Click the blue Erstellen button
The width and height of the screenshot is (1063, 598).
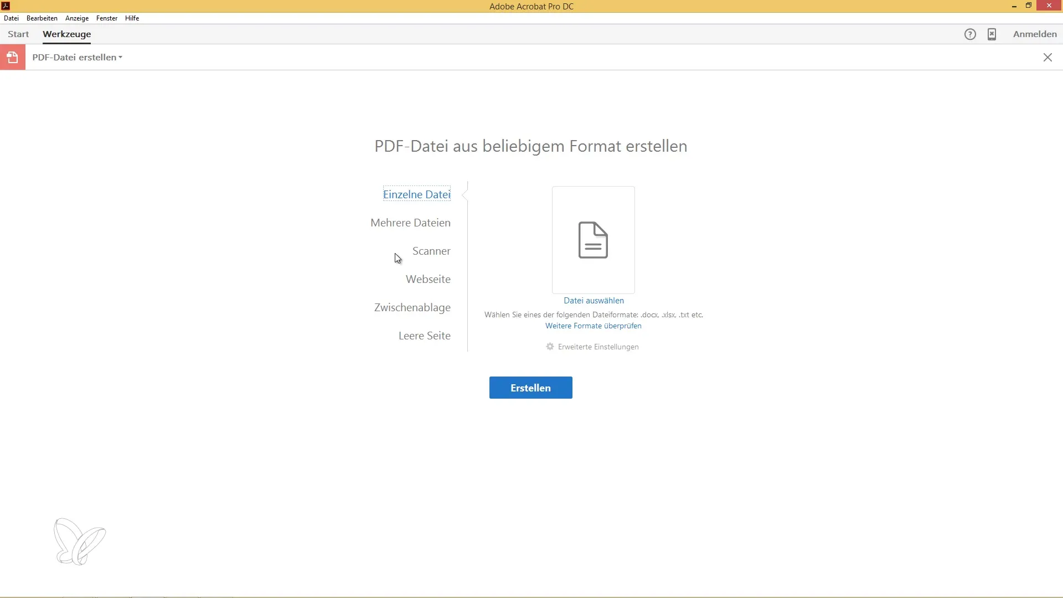tap(531, 388)
